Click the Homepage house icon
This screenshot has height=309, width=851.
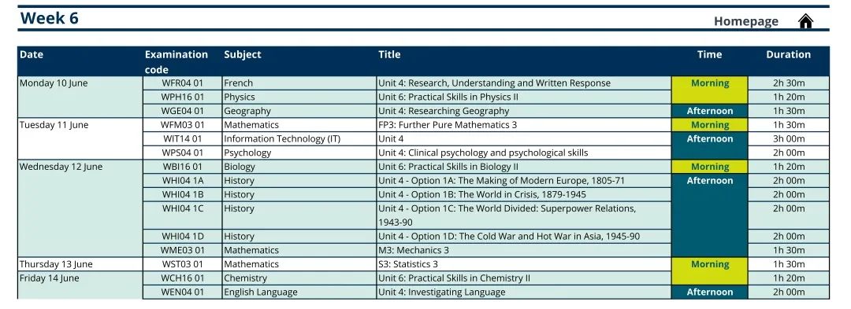(805, 21)
